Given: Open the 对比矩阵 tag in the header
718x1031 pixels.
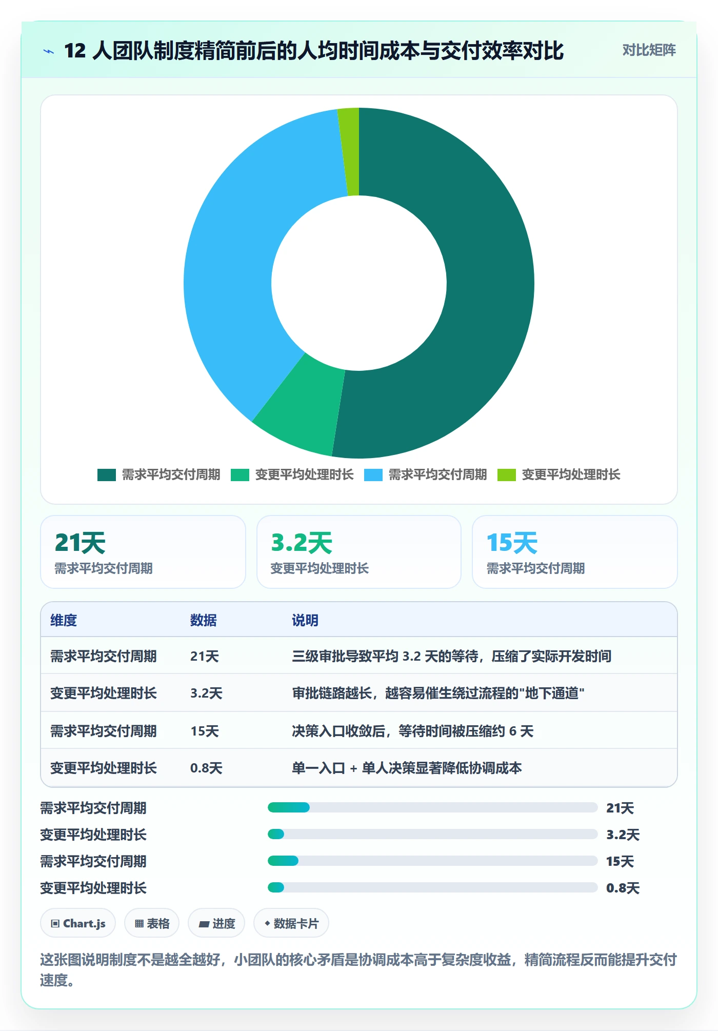Looking at the screenshot, I should click(x=649, y=50).
